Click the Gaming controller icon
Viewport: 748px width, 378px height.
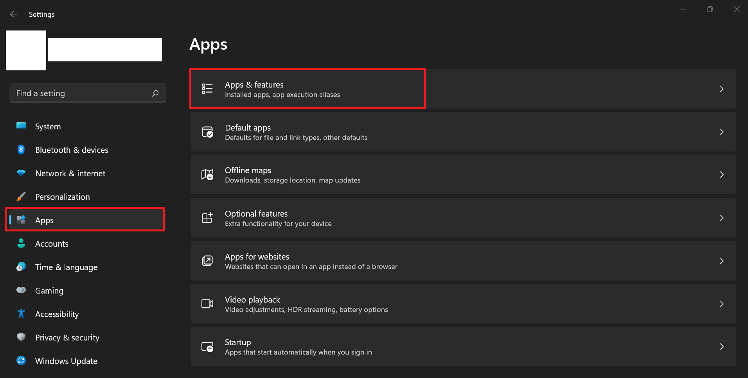21,290
